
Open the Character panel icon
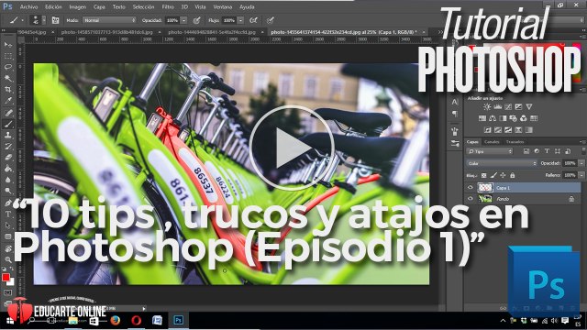click(x=455, y=102)
